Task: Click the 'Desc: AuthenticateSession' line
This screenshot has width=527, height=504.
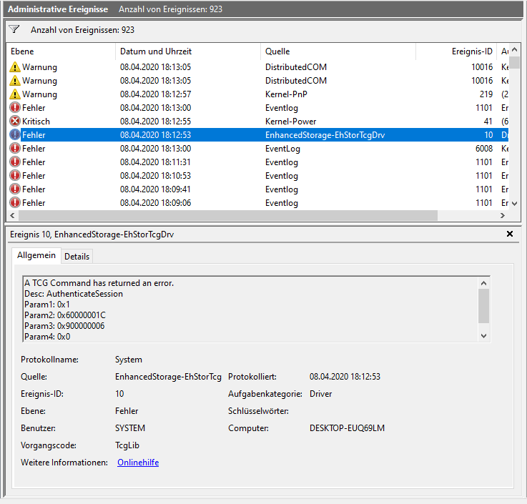Action: coord(74,294)
